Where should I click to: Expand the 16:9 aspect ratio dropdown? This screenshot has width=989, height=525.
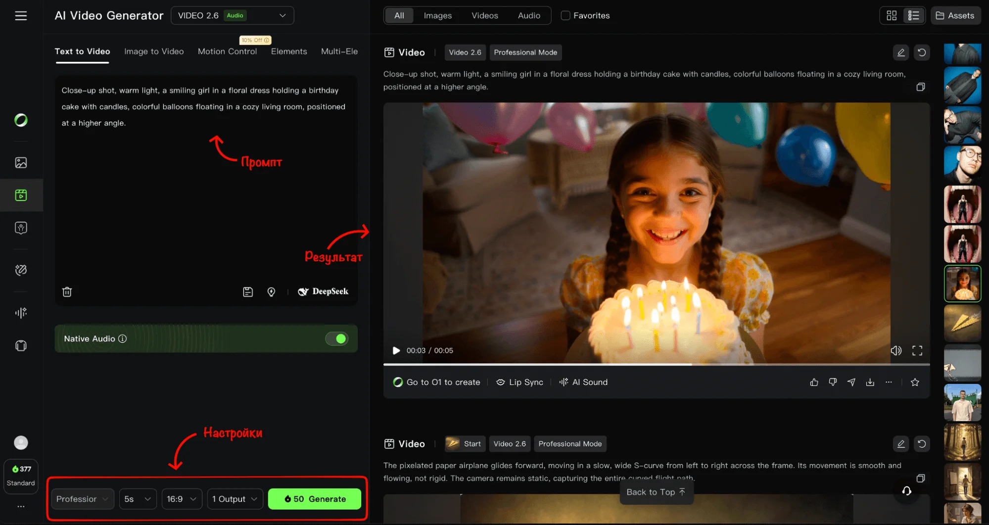pyautogui.click(x=182, y=499)
